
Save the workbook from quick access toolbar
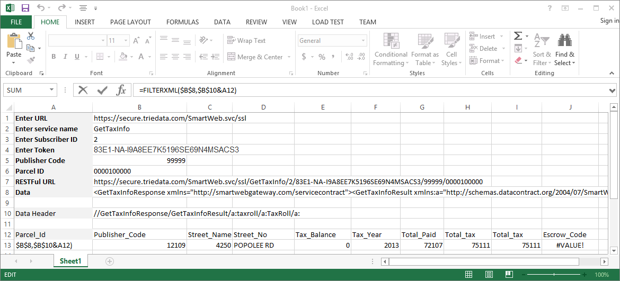(x=25, y=8)
